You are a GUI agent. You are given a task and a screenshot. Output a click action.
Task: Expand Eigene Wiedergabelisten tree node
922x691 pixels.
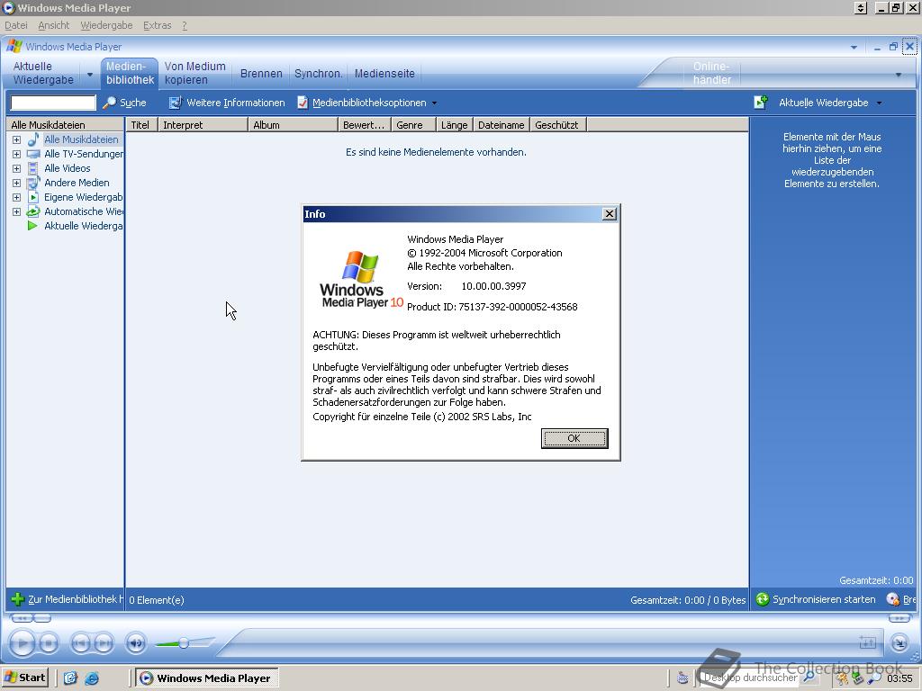coord(16,197)
